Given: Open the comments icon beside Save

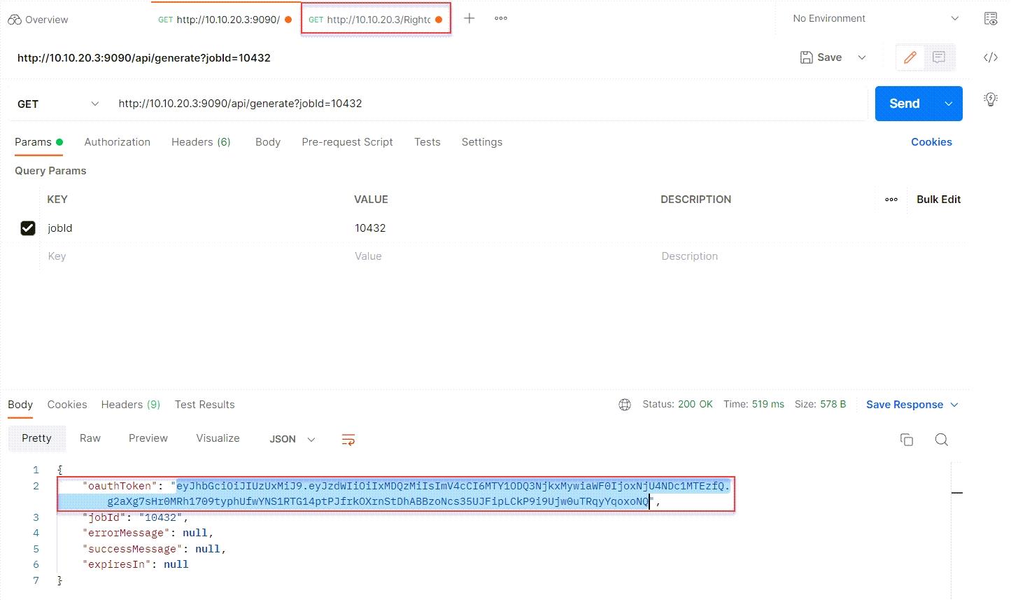Looking at the screenshot, I should [x=939, y=57].
